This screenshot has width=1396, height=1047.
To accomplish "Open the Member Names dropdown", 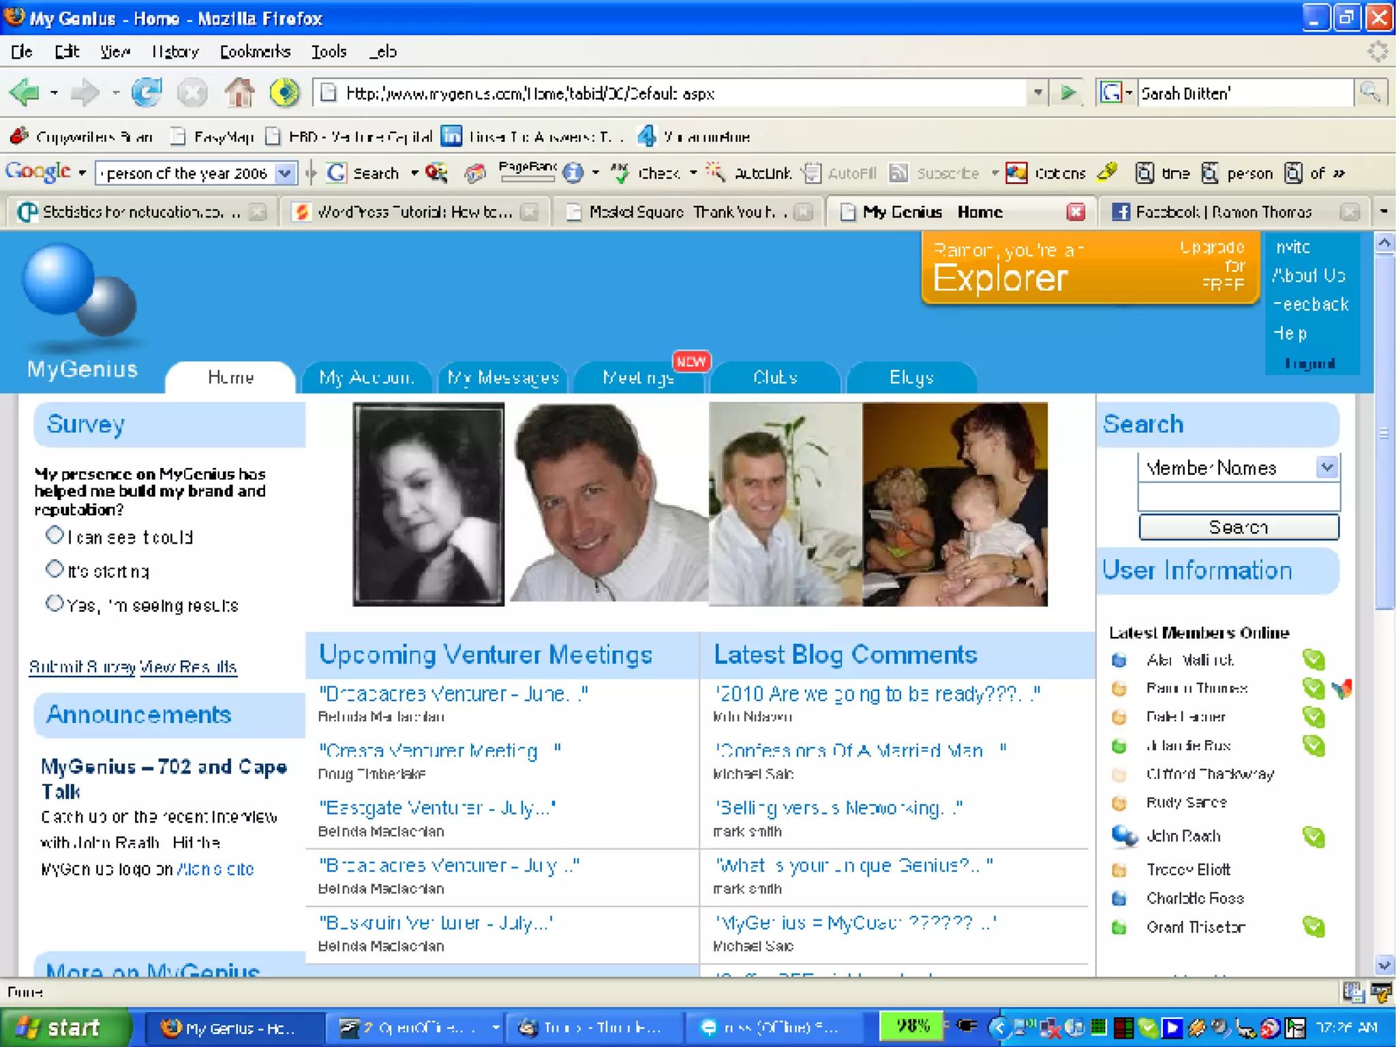I will (x=1326, y=468).
